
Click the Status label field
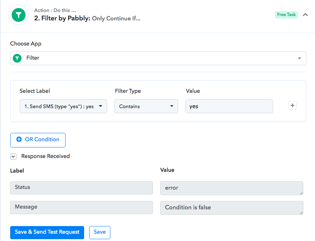(x=81, y=188)
